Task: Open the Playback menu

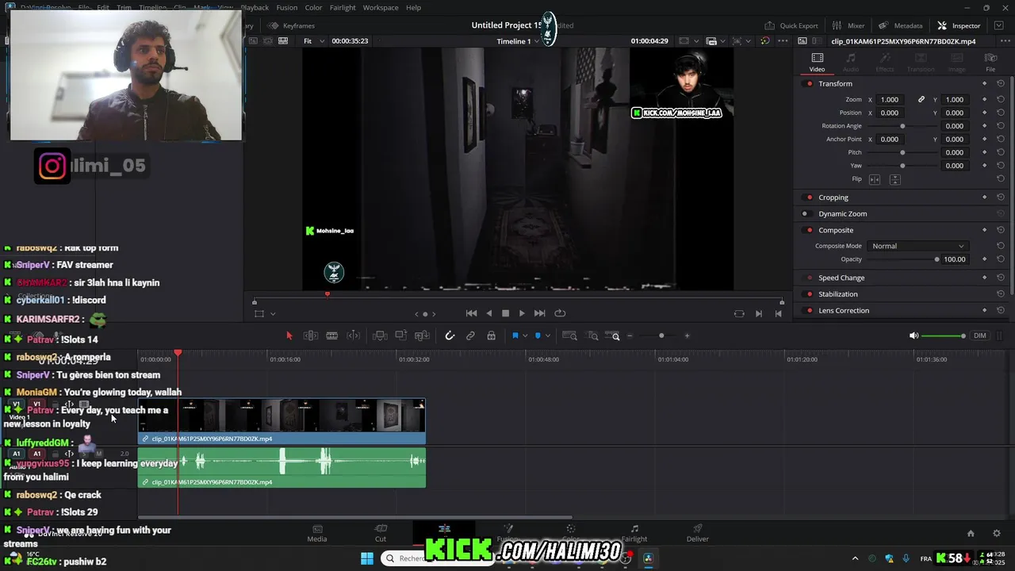Action: pos(255,7)
